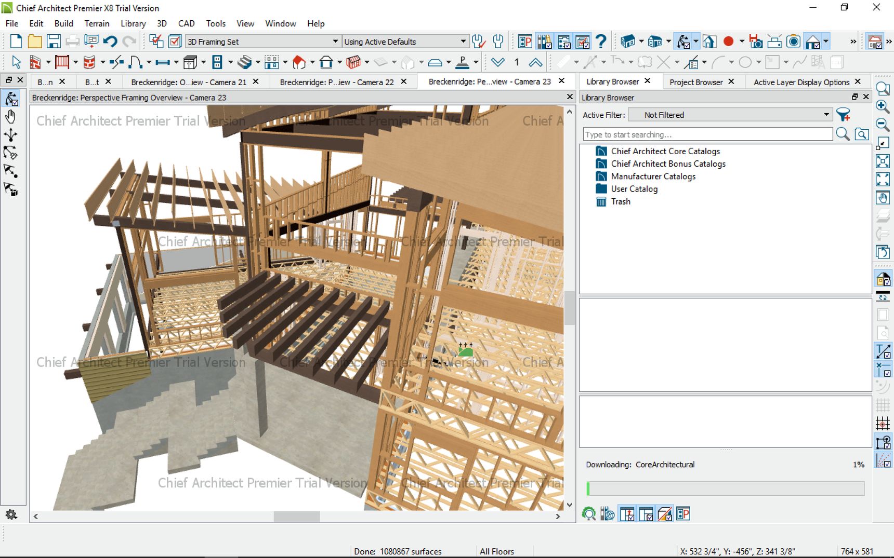Open the Active Filter Not Filtered dropdown
894x558 pixels.
730,115
